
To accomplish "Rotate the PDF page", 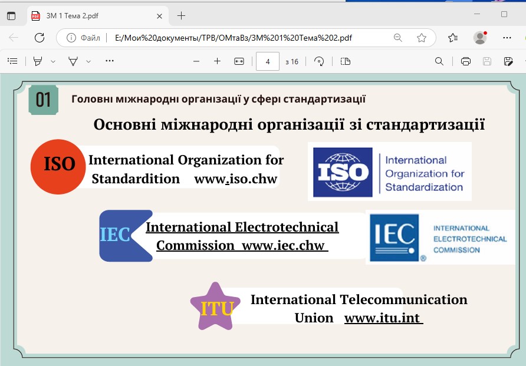I will click(x=319, y=61).
